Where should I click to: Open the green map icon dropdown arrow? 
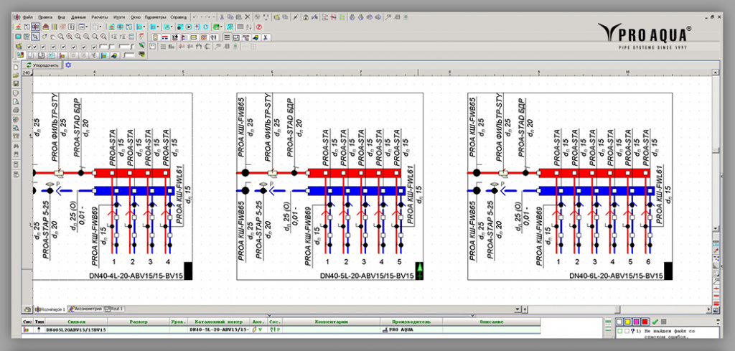tap(222, 27)
